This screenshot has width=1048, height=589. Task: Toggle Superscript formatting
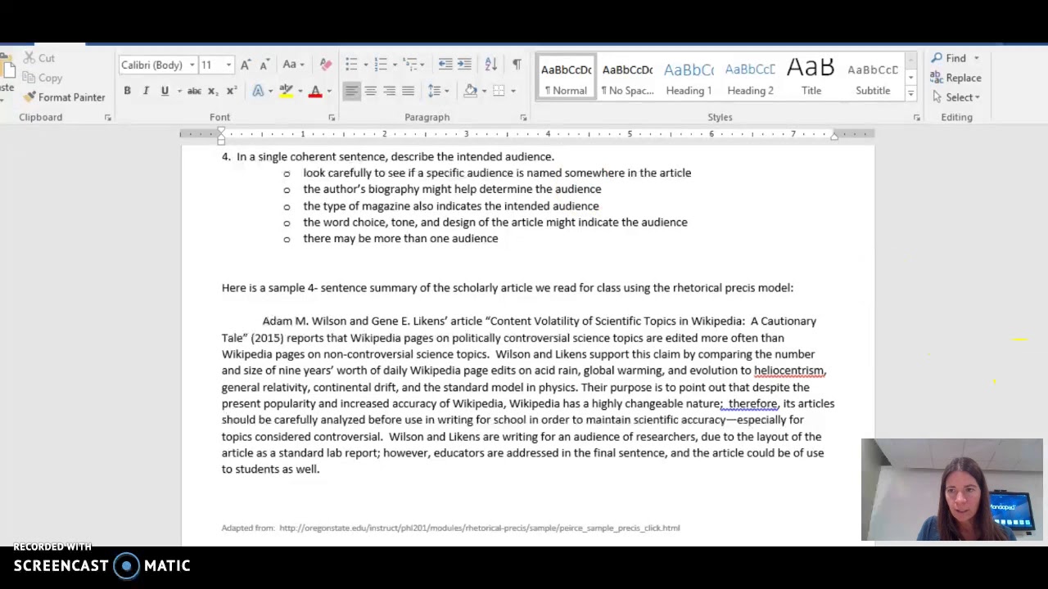[232, 91]
